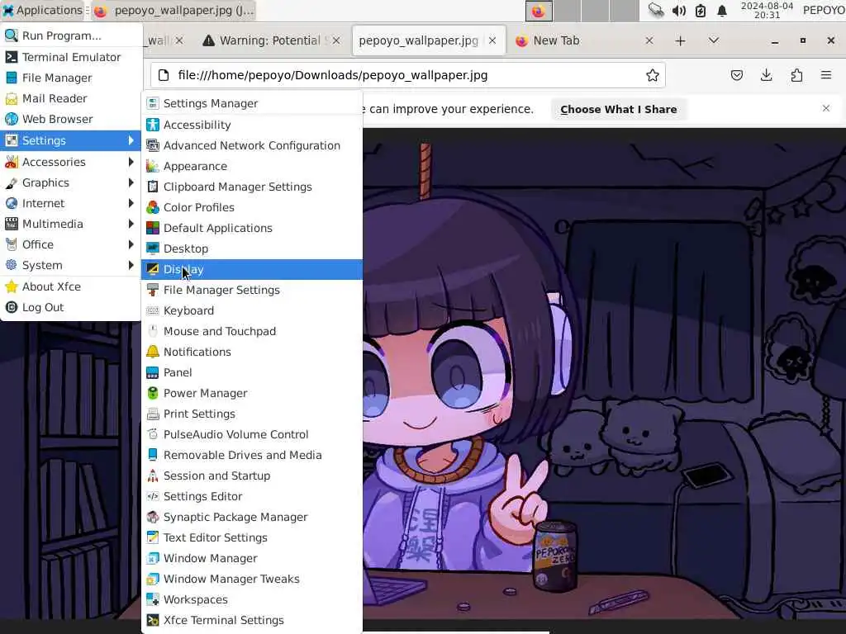This screenshot has width=846, height=634.
Task: Dismiss the data sharing notification bar
Action: click(x=825, y=108)
